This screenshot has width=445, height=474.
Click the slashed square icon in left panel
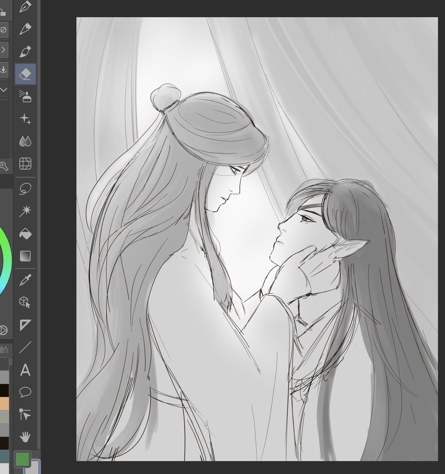[3, 30]
